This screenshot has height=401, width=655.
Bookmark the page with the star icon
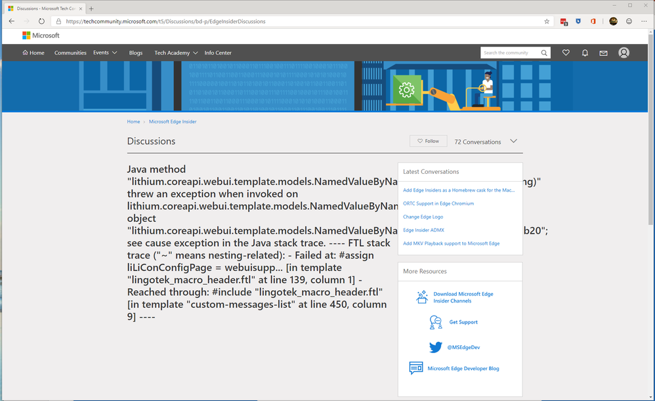tap(547, 21)
